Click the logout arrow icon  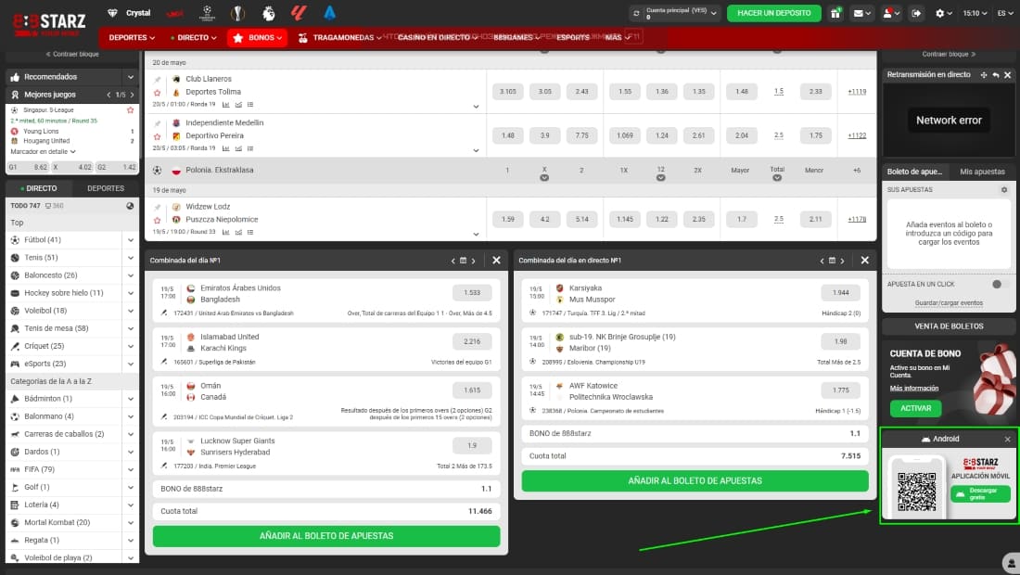click(x=916, y=13)
